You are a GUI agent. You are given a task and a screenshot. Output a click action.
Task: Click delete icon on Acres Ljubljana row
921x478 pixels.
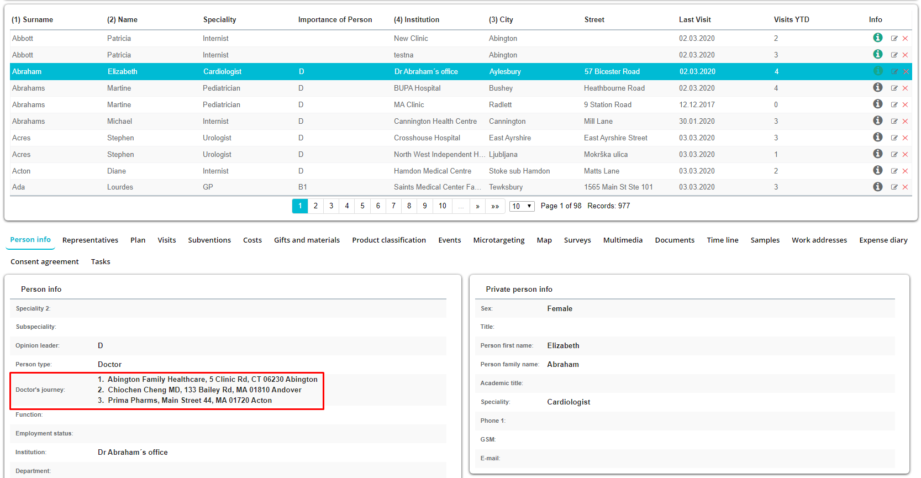[x=905, y=154]
